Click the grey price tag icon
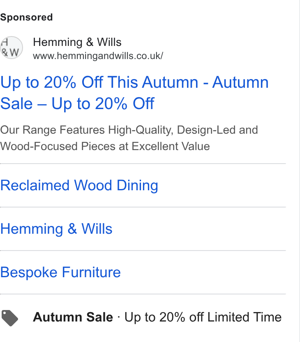The width and height of the screenshot is (300, 342). click(x=9, y=318)
